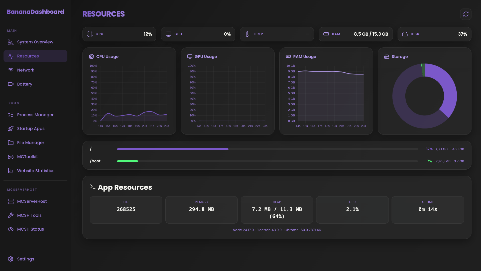Click the MEMORY value 294.8 MB
Screen dimensions: 481x271
click(201, 209)
